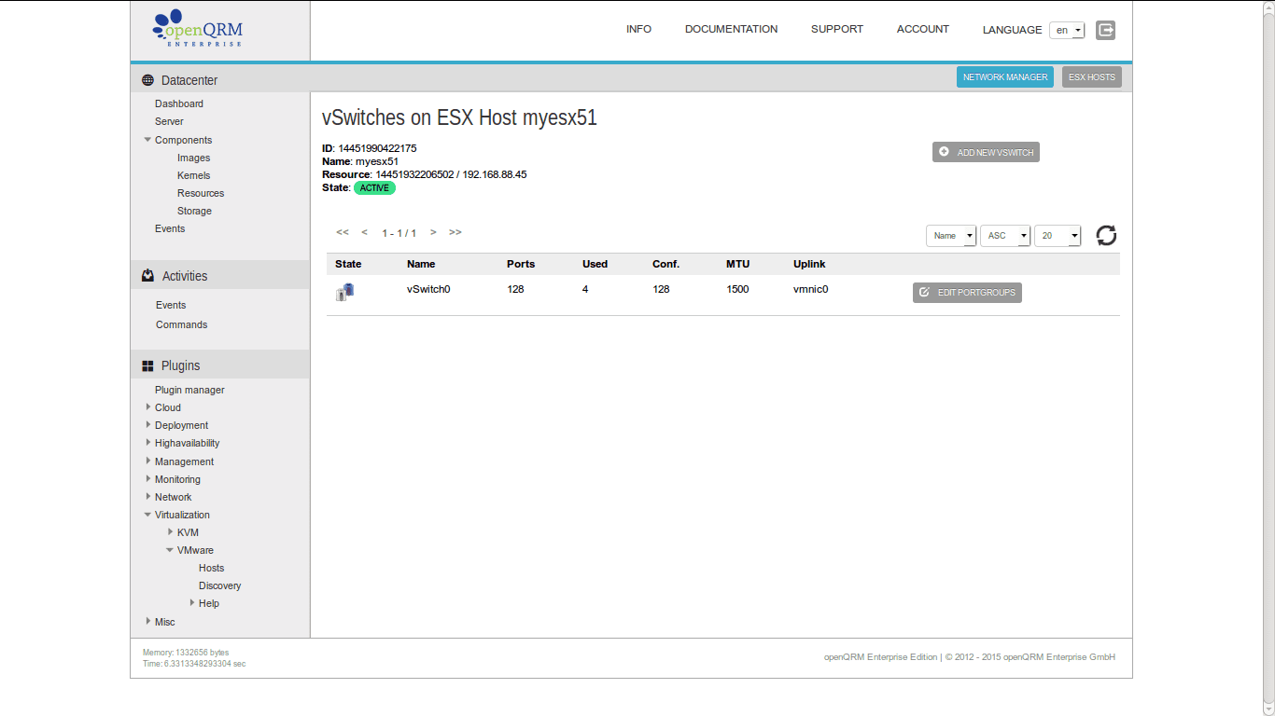Screen dimensions: 1275x716
Task: Open the DOCUMENTATION menu
Action: tap(731, 29)
